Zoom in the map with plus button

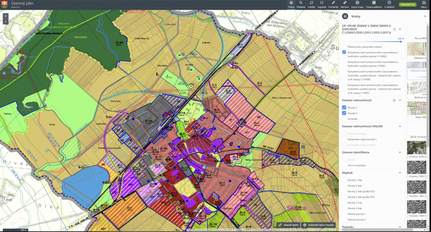5,16
